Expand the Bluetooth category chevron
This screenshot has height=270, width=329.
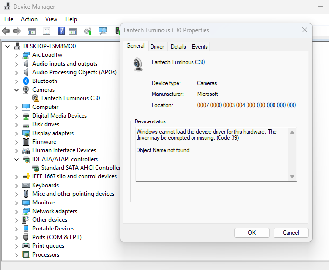(x=16, y=81)
